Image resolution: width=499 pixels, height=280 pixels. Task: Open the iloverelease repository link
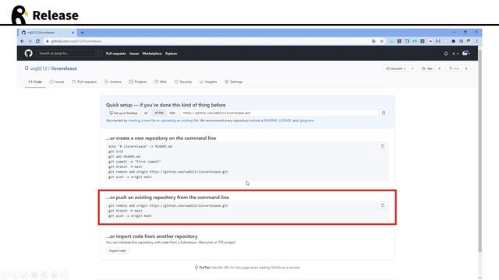pos(64,68)
